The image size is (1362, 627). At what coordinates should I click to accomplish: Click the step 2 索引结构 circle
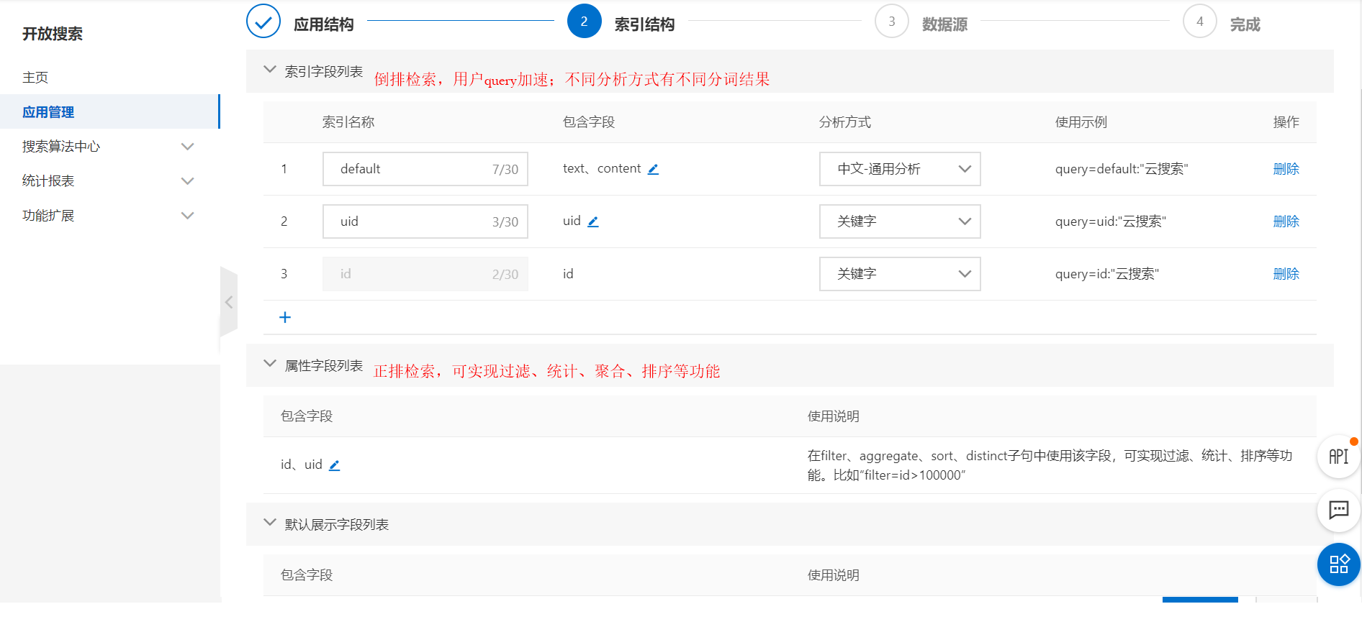click(x=584, y=22)
